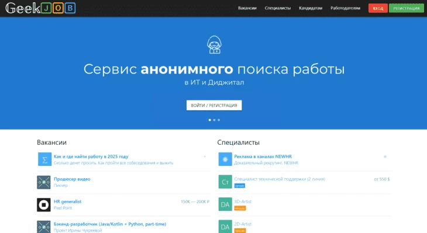Click the red Вход button

point(378,8)
